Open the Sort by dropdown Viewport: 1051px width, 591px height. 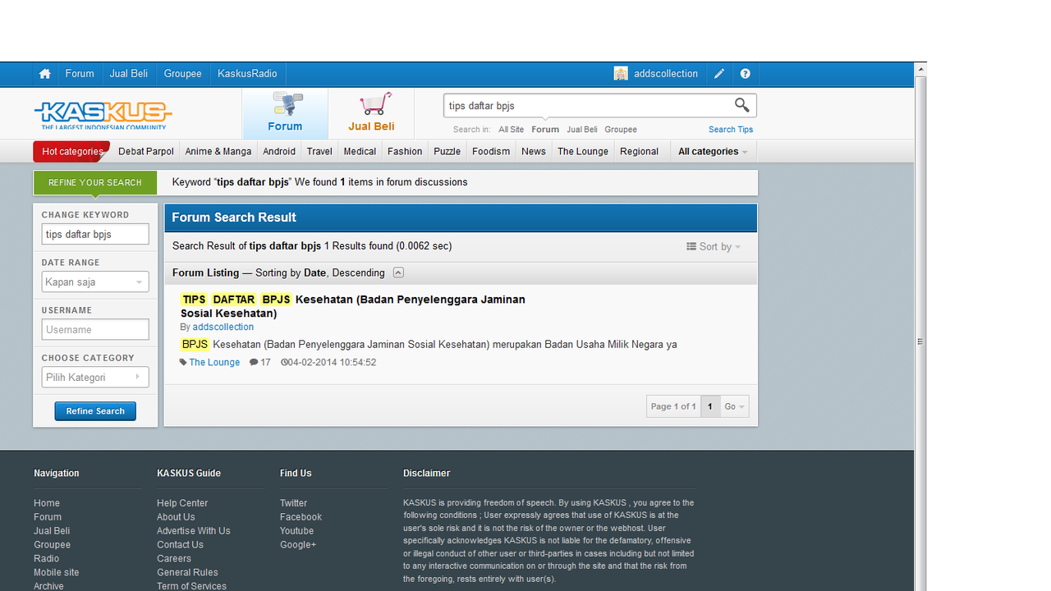pyautogui.click(x=714, y=247)
